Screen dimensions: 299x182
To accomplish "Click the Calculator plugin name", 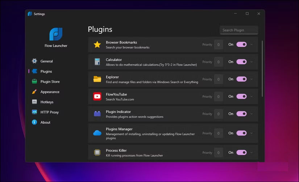I will (x=114, y=60).
